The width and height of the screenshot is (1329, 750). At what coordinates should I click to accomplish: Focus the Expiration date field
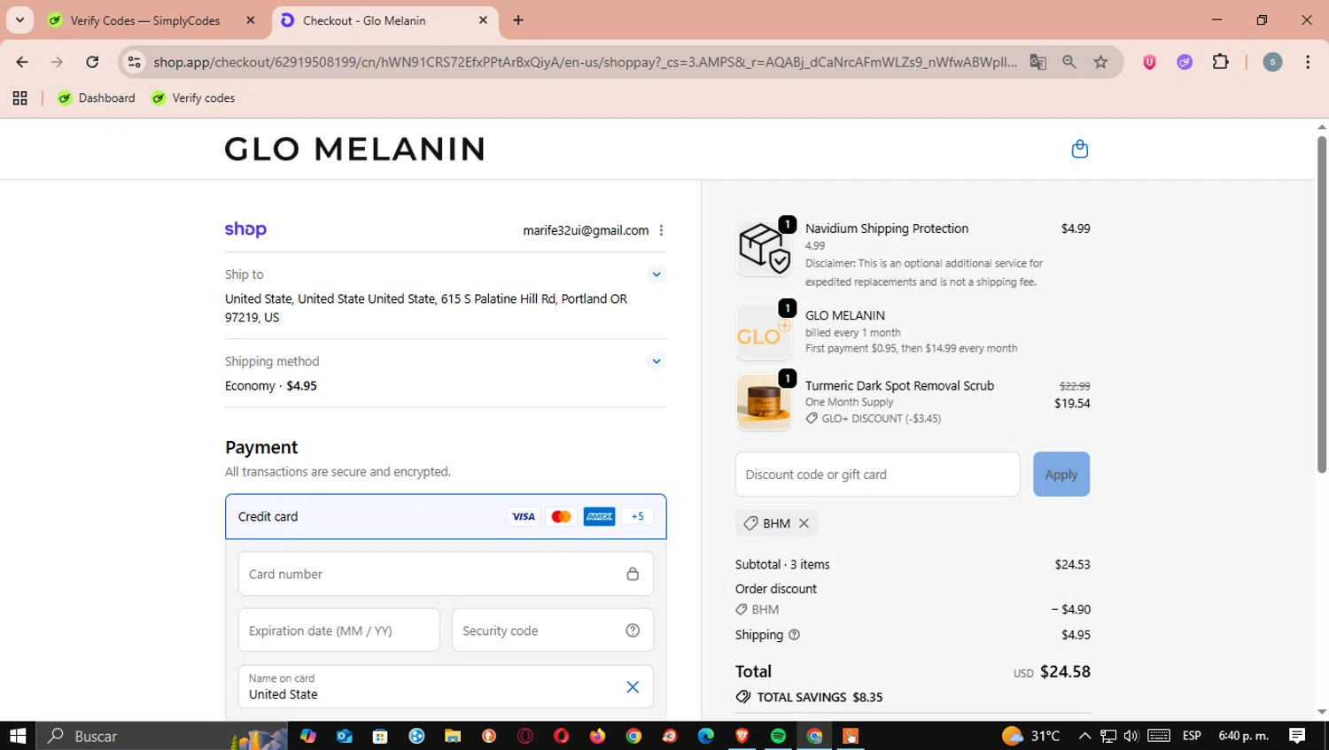pos(338,630)
